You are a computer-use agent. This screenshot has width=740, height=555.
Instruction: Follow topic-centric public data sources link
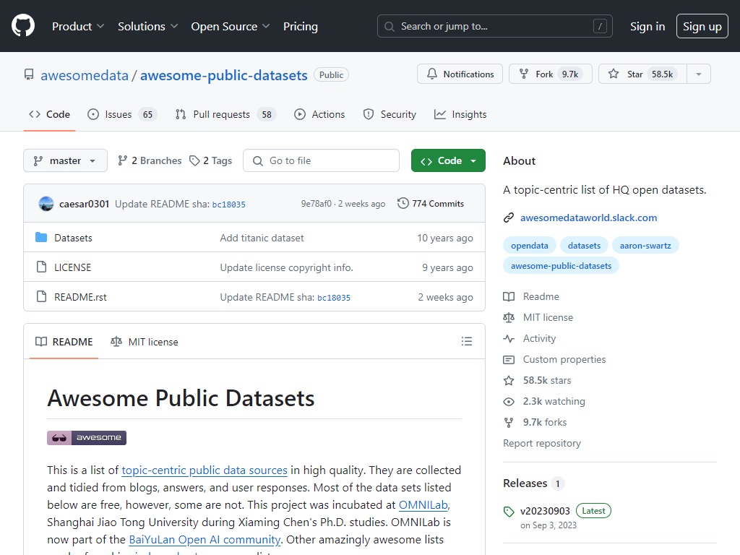pyautogui.click(x=205, y=470)
